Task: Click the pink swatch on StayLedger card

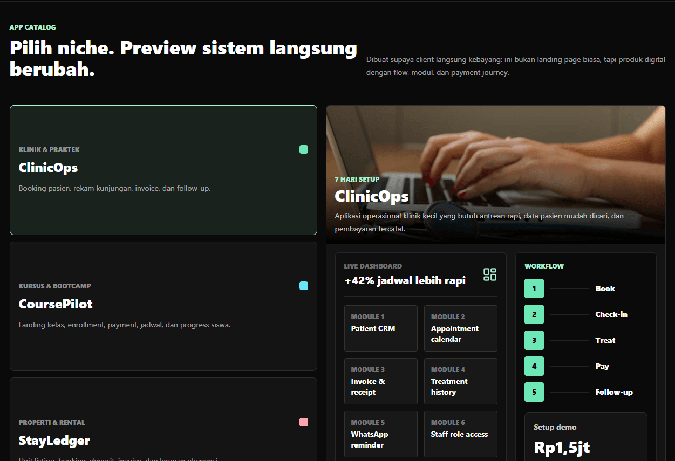Action: click(x=304, y=422)
